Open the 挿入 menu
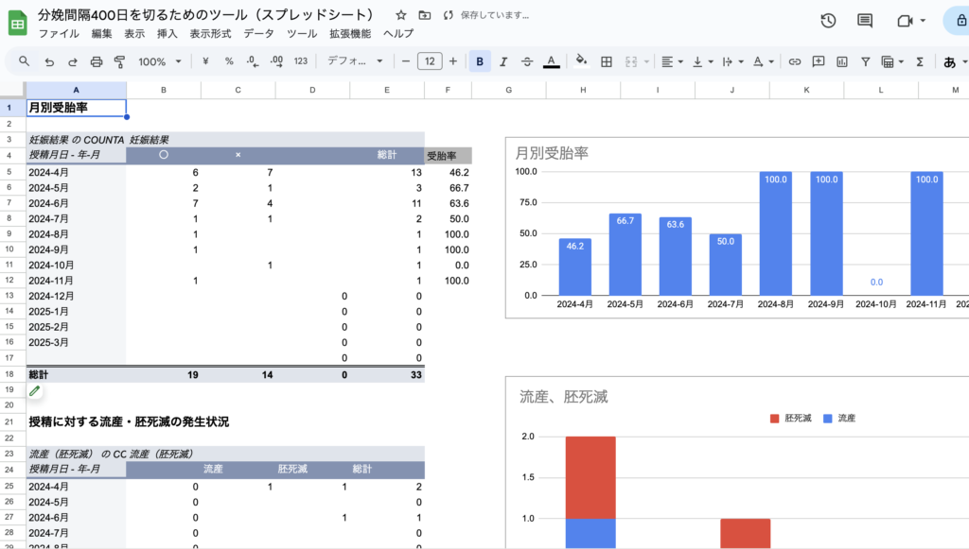 click(x=167, y=33)
